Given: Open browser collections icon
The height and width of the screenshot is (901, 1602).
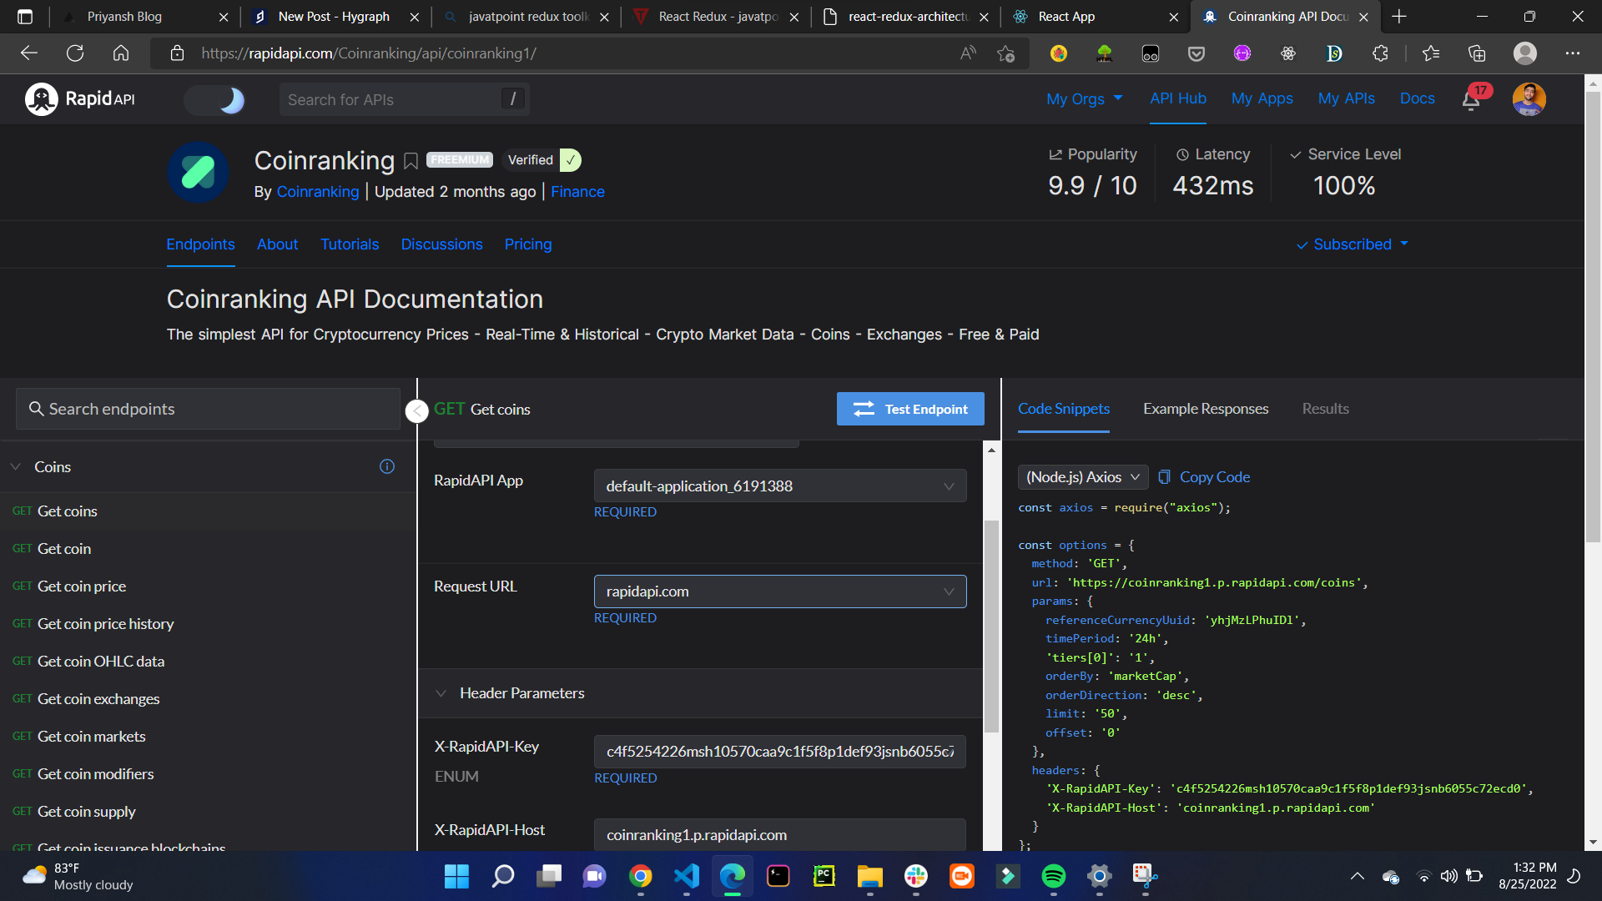Looking at the screenshot, I should (1477, 53).
